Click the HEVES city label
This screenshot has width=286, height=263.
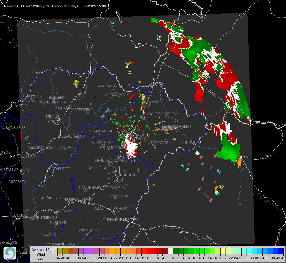24,171
